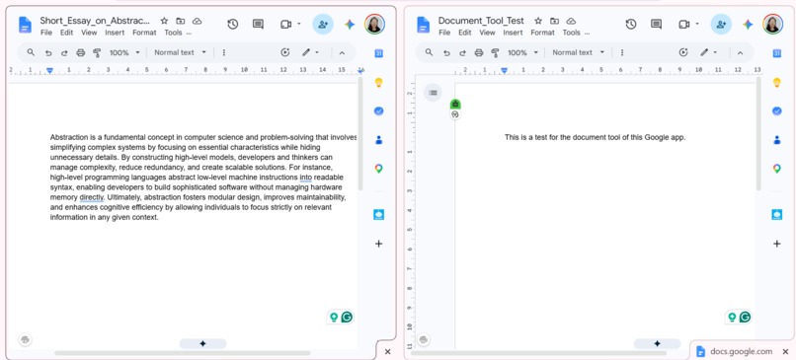Image resolution: width=796 pixels, height=360 pixels.
Task: Star the Document_Tool_Test document
Action: pos(537,21)
